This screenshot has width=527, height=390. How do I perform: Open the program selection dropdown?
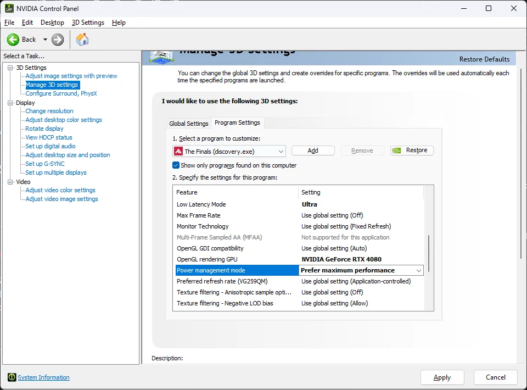pyautogui.click(x=281, y=151)
